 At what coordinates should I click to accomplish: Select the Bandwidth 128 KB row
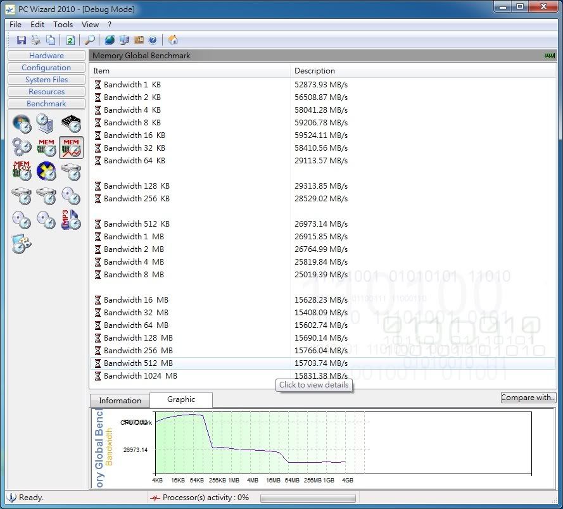323,186
